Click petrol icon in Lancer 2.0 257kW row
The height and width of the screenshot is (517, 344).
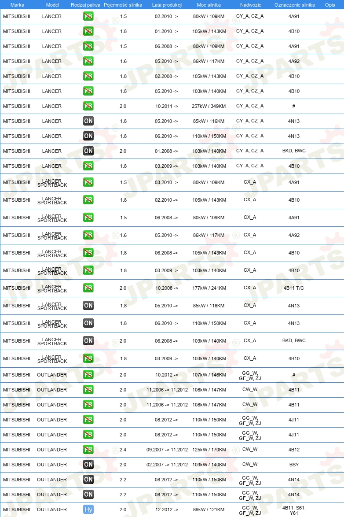(x=88, y=106)
